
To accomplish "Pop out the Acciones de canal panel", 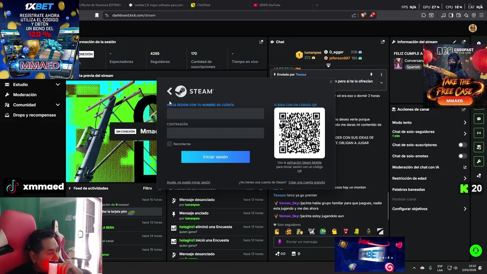I will click(x=463, y=110).
